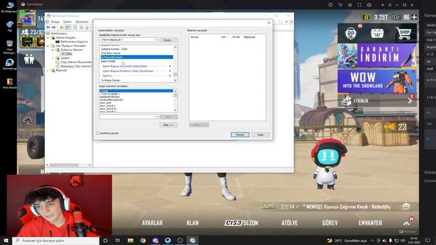Open the notification center icon
The height and width of the screenshot is (245, 436).
pos(428,240)
